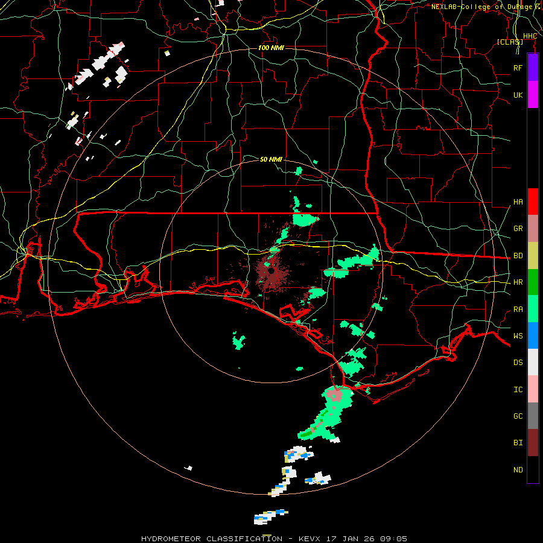Click the DS legend label
The image size is (543, 543).
(518, 363)
